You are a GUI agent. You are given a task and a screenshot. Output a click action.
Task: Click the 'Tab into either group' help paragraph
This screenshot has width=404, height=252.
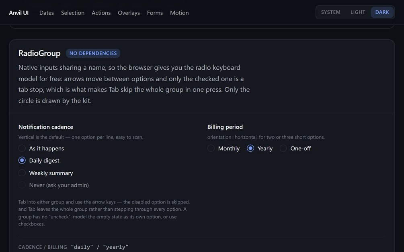click(x=104, y=213)
